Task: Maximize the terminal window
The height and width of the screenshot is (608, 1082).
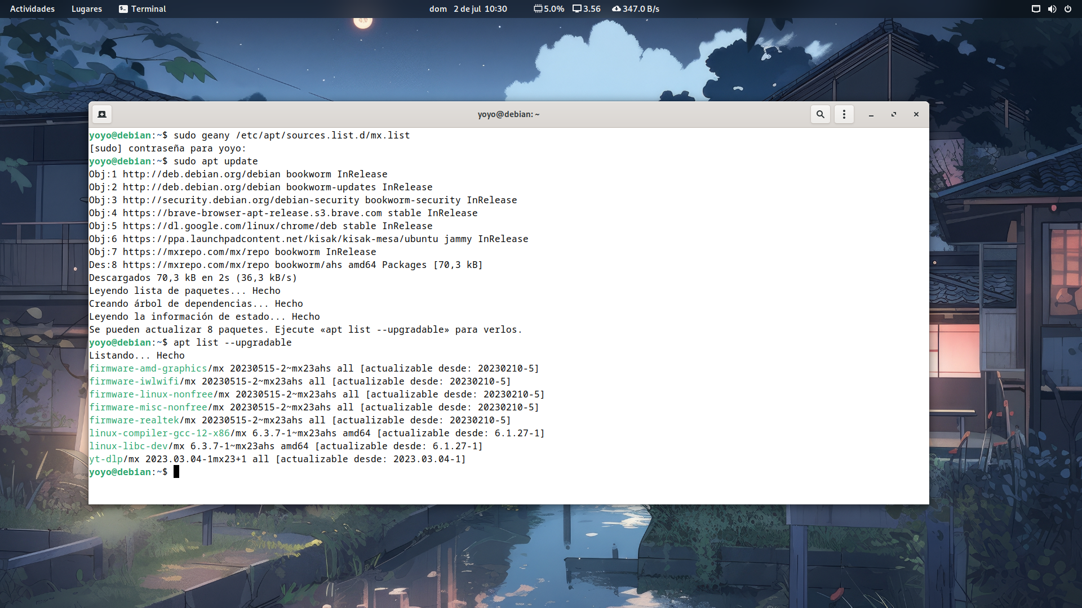Action: click(894, 114)
